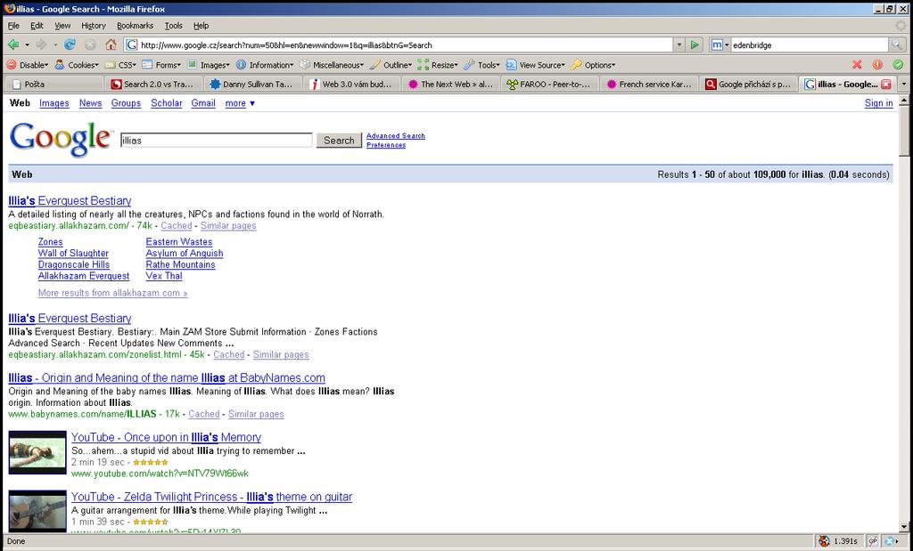The height and width of the screenshot is (551, 913).
Task: Click the search magnifier icon in search box
Action: coord(897,45)
